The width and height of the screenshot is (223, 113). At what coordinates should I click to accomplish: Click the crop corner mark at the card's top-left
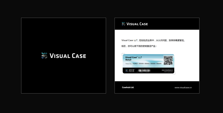tap(123, 55)
